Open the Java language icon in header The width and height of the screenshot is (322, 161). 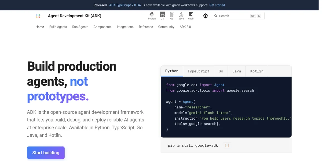[x=181, y=16]
